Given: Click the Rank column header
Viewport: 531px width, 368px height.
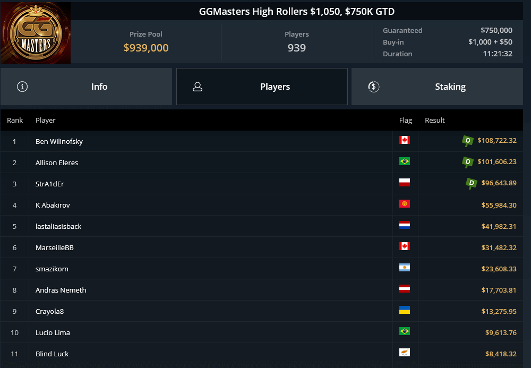Looking at the screenshot, I should 15,120.
